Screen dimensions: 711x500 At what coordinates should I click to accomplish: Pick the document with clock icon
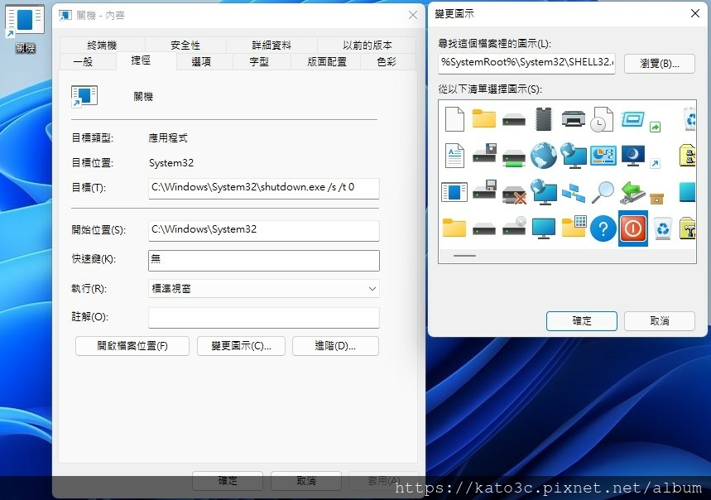click(603, 119)
